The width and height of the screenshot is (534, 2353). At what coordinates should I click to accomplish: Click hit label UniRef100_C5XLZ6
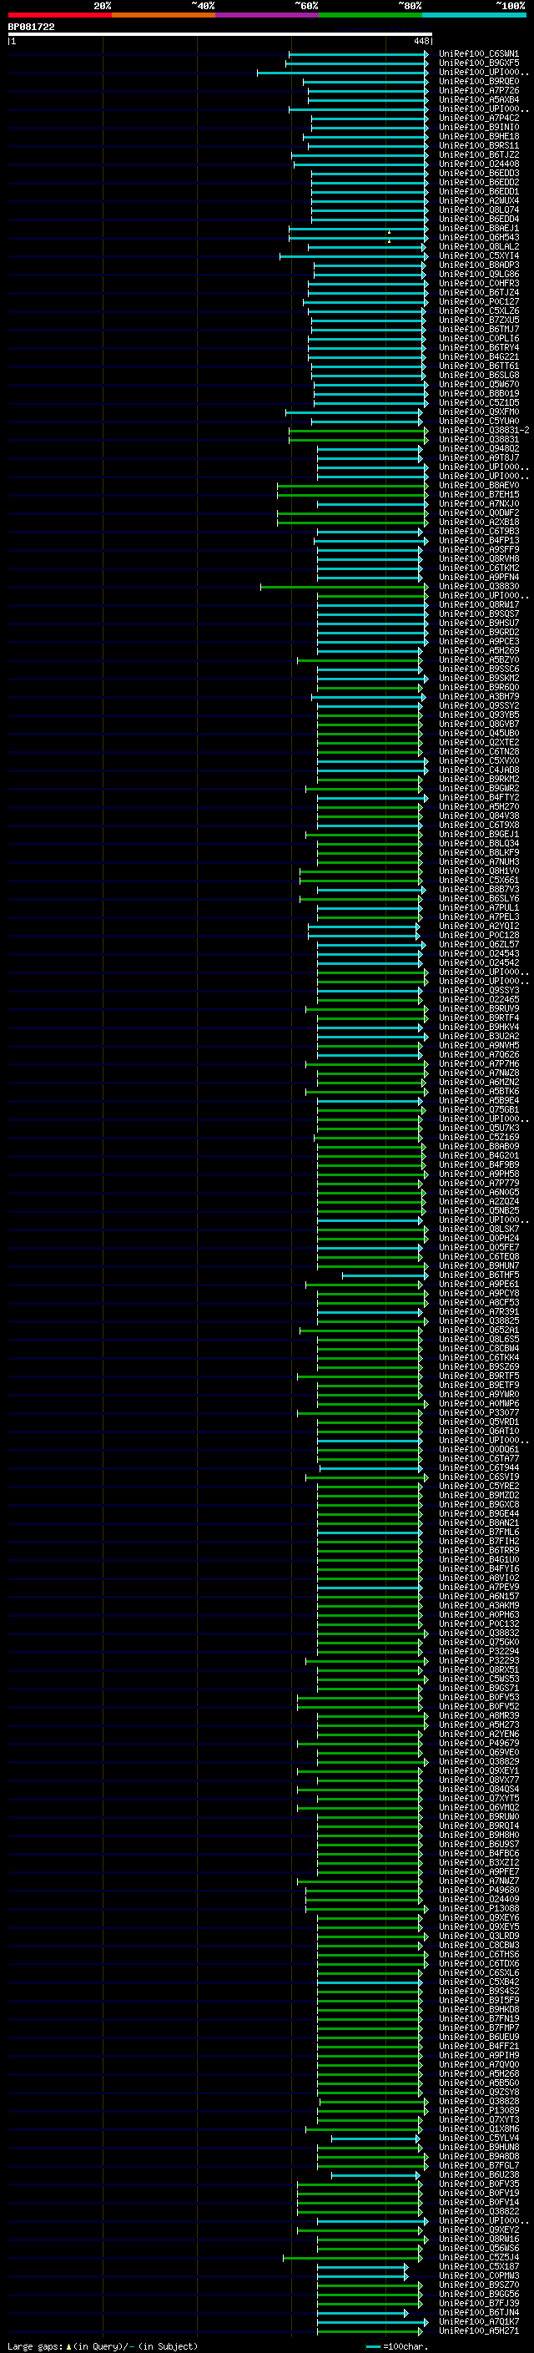pos(478,311)
